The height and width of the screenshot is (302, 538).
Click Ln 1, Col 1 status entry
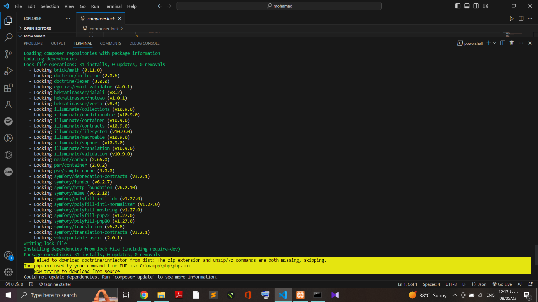tap(407, 284)
